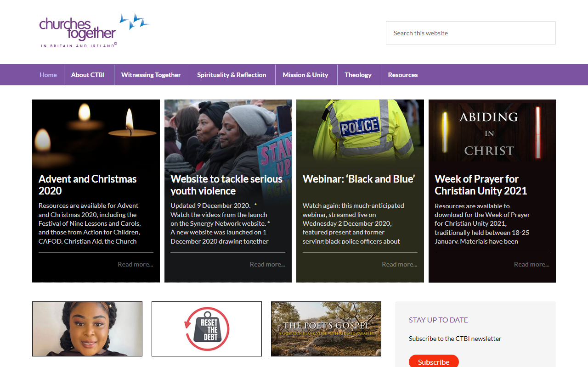588x367 pixels.
Task: Open the police jacket photo
Action: [360, 133]
